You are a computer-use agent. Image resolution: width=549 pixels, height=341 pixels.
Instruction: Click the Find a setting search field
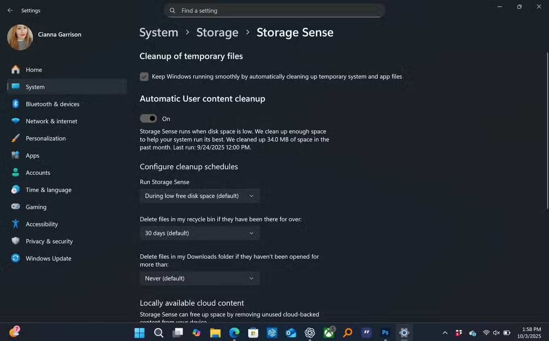[275, 11]
